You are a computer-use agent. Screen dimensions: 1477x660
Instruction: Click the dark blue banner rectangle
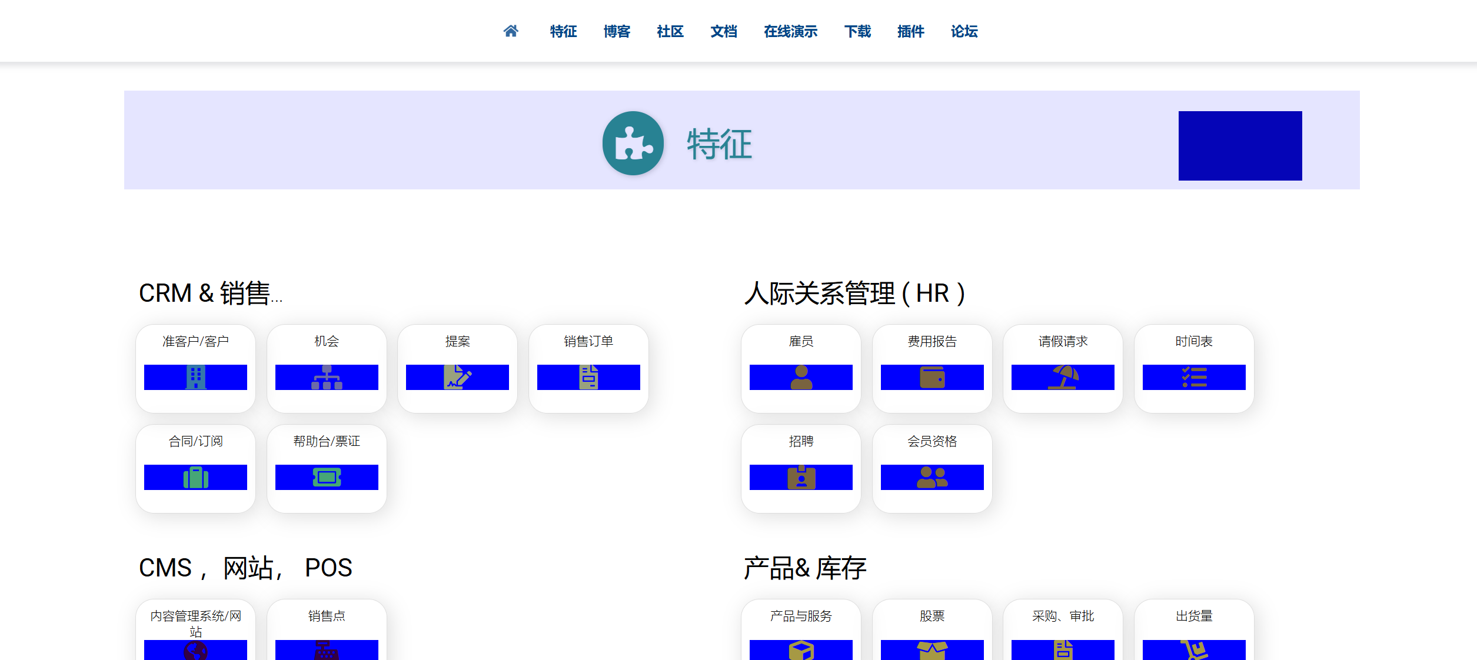click(x=1240, y=145)
